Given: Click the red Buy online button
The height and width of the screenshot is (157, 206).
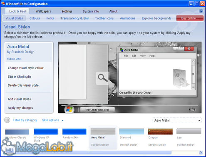Looking at the screenshot, I should tap(190, 18).
